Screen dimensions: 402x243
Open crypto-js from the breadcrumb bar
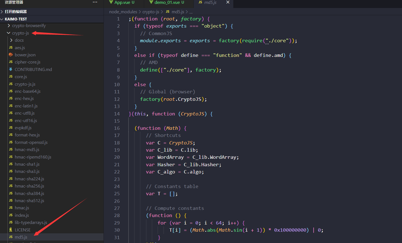151,12
